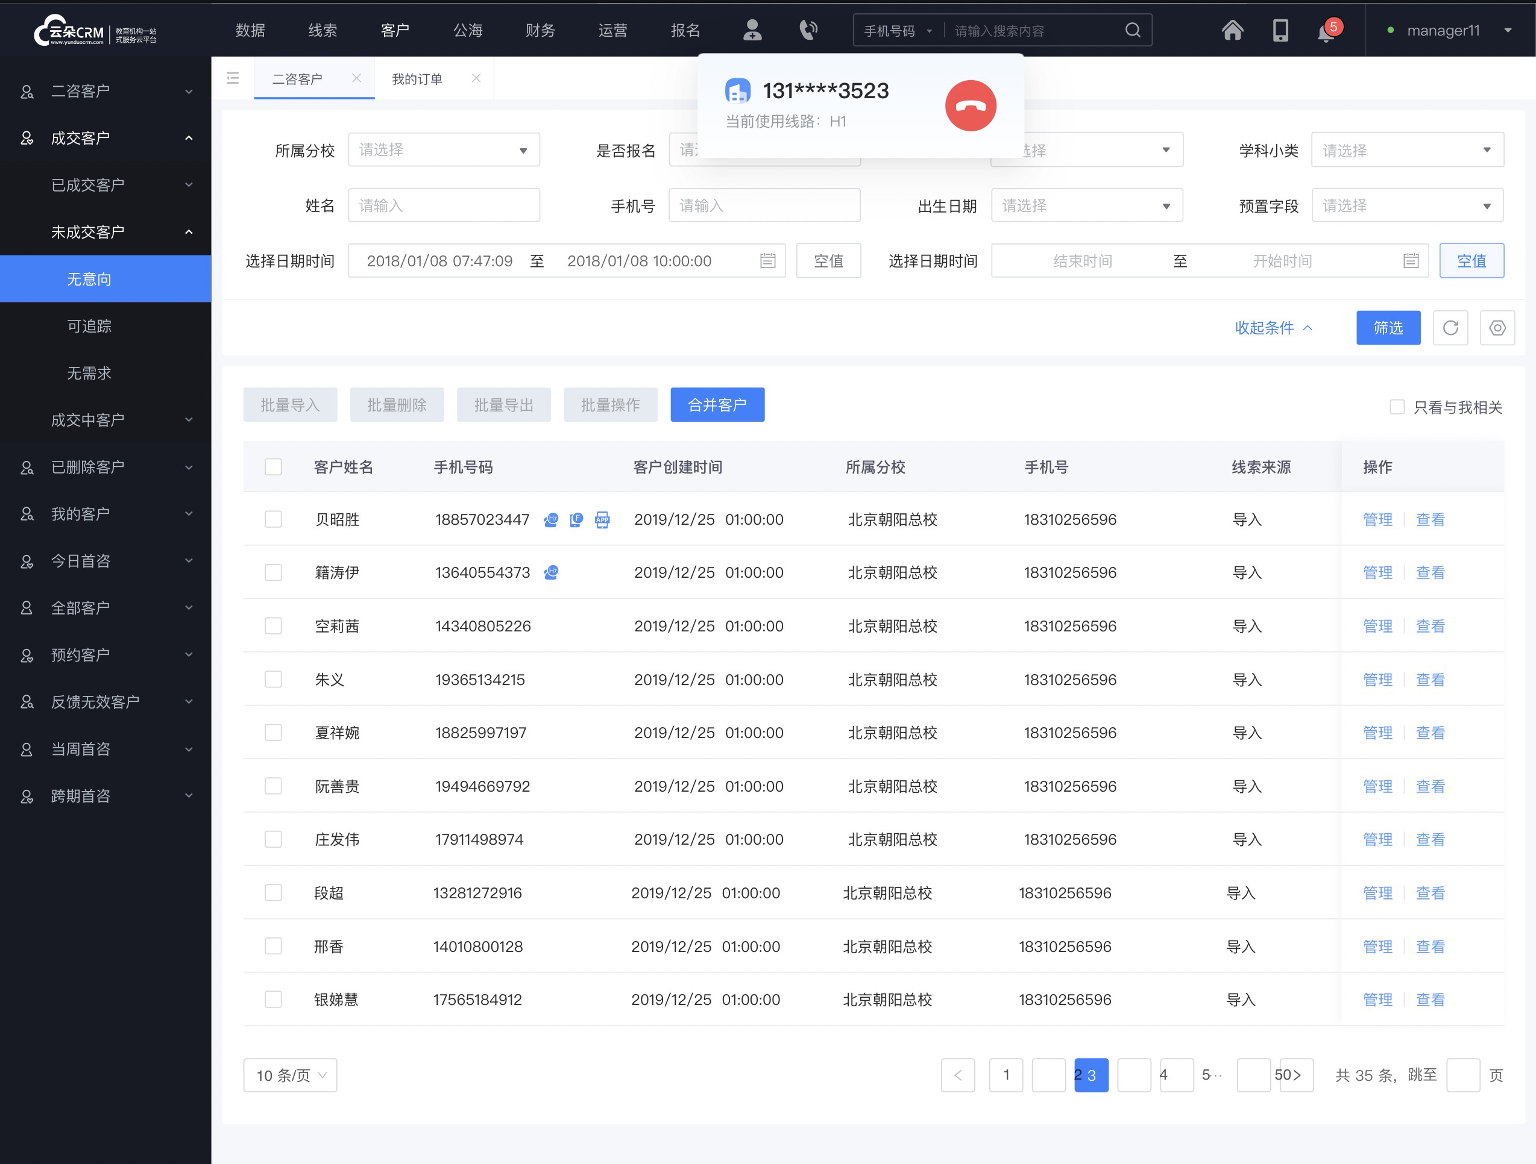This screenshot has height=1164, width=1536.
Task: Click the settings gear icon near filter
Action: [1497, 328]
